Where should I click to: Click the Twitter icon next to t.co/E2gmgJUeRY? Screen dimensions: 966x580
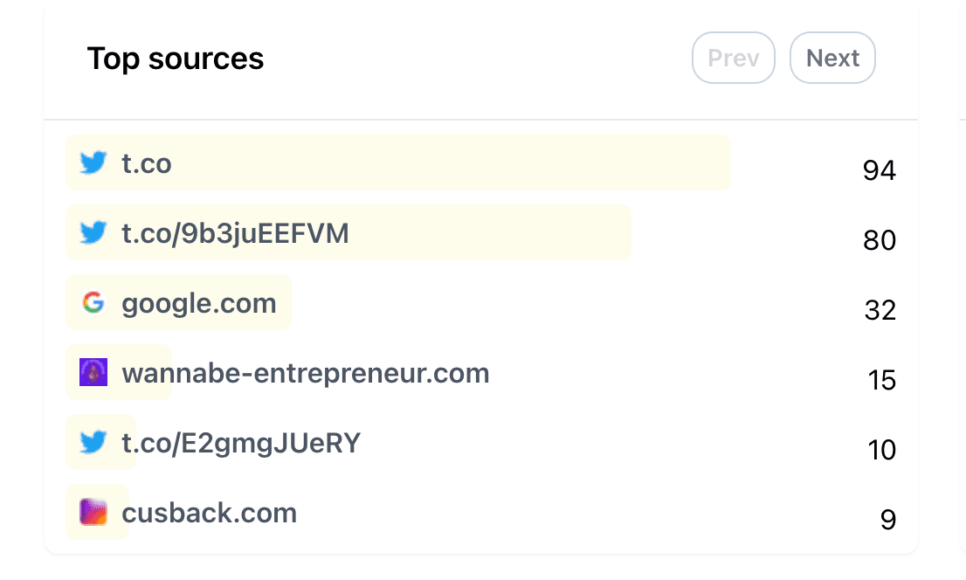(93, 443)
